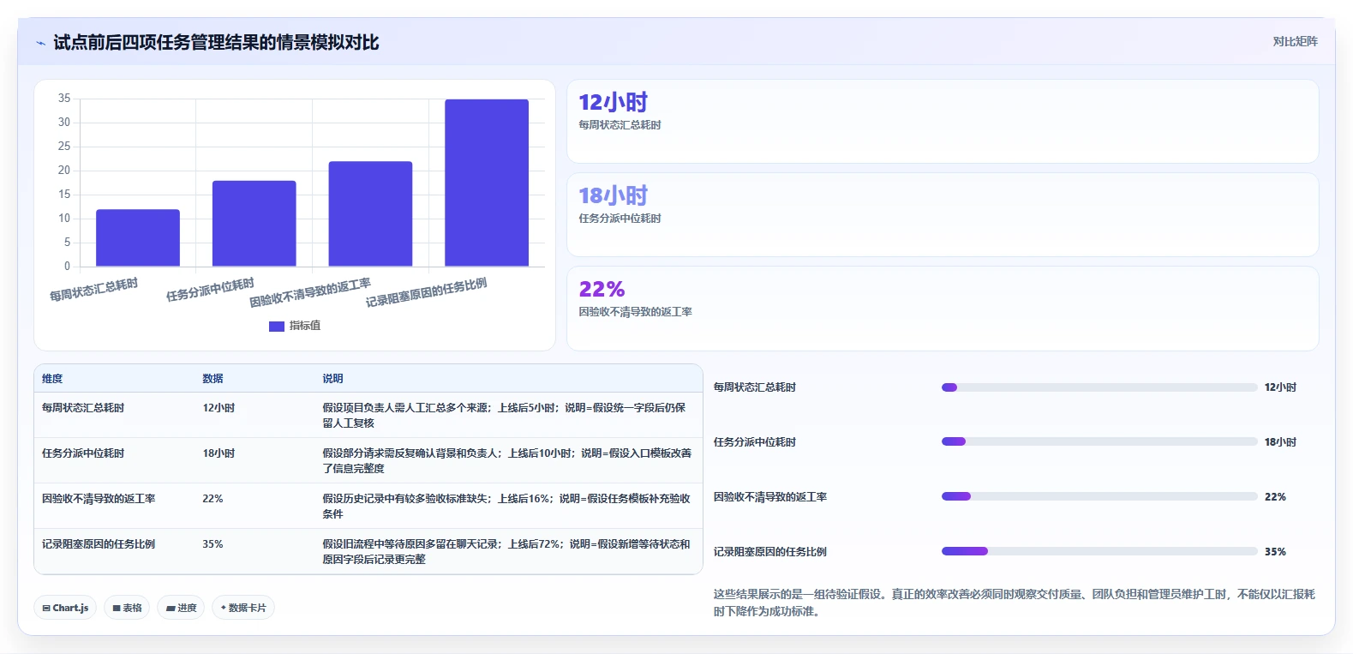This screenshot has height=654, width=1353.
Task: Click the 说明 table column header
Action: coord(332,379)
